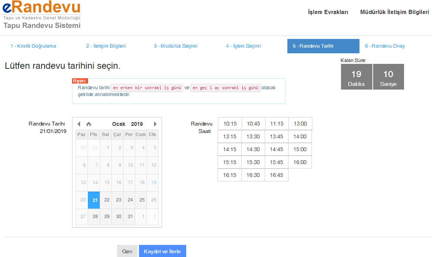432x257 pixels.
Task: Go to step 1 Kimlik Doğrulama
Action: pos(33,46)
